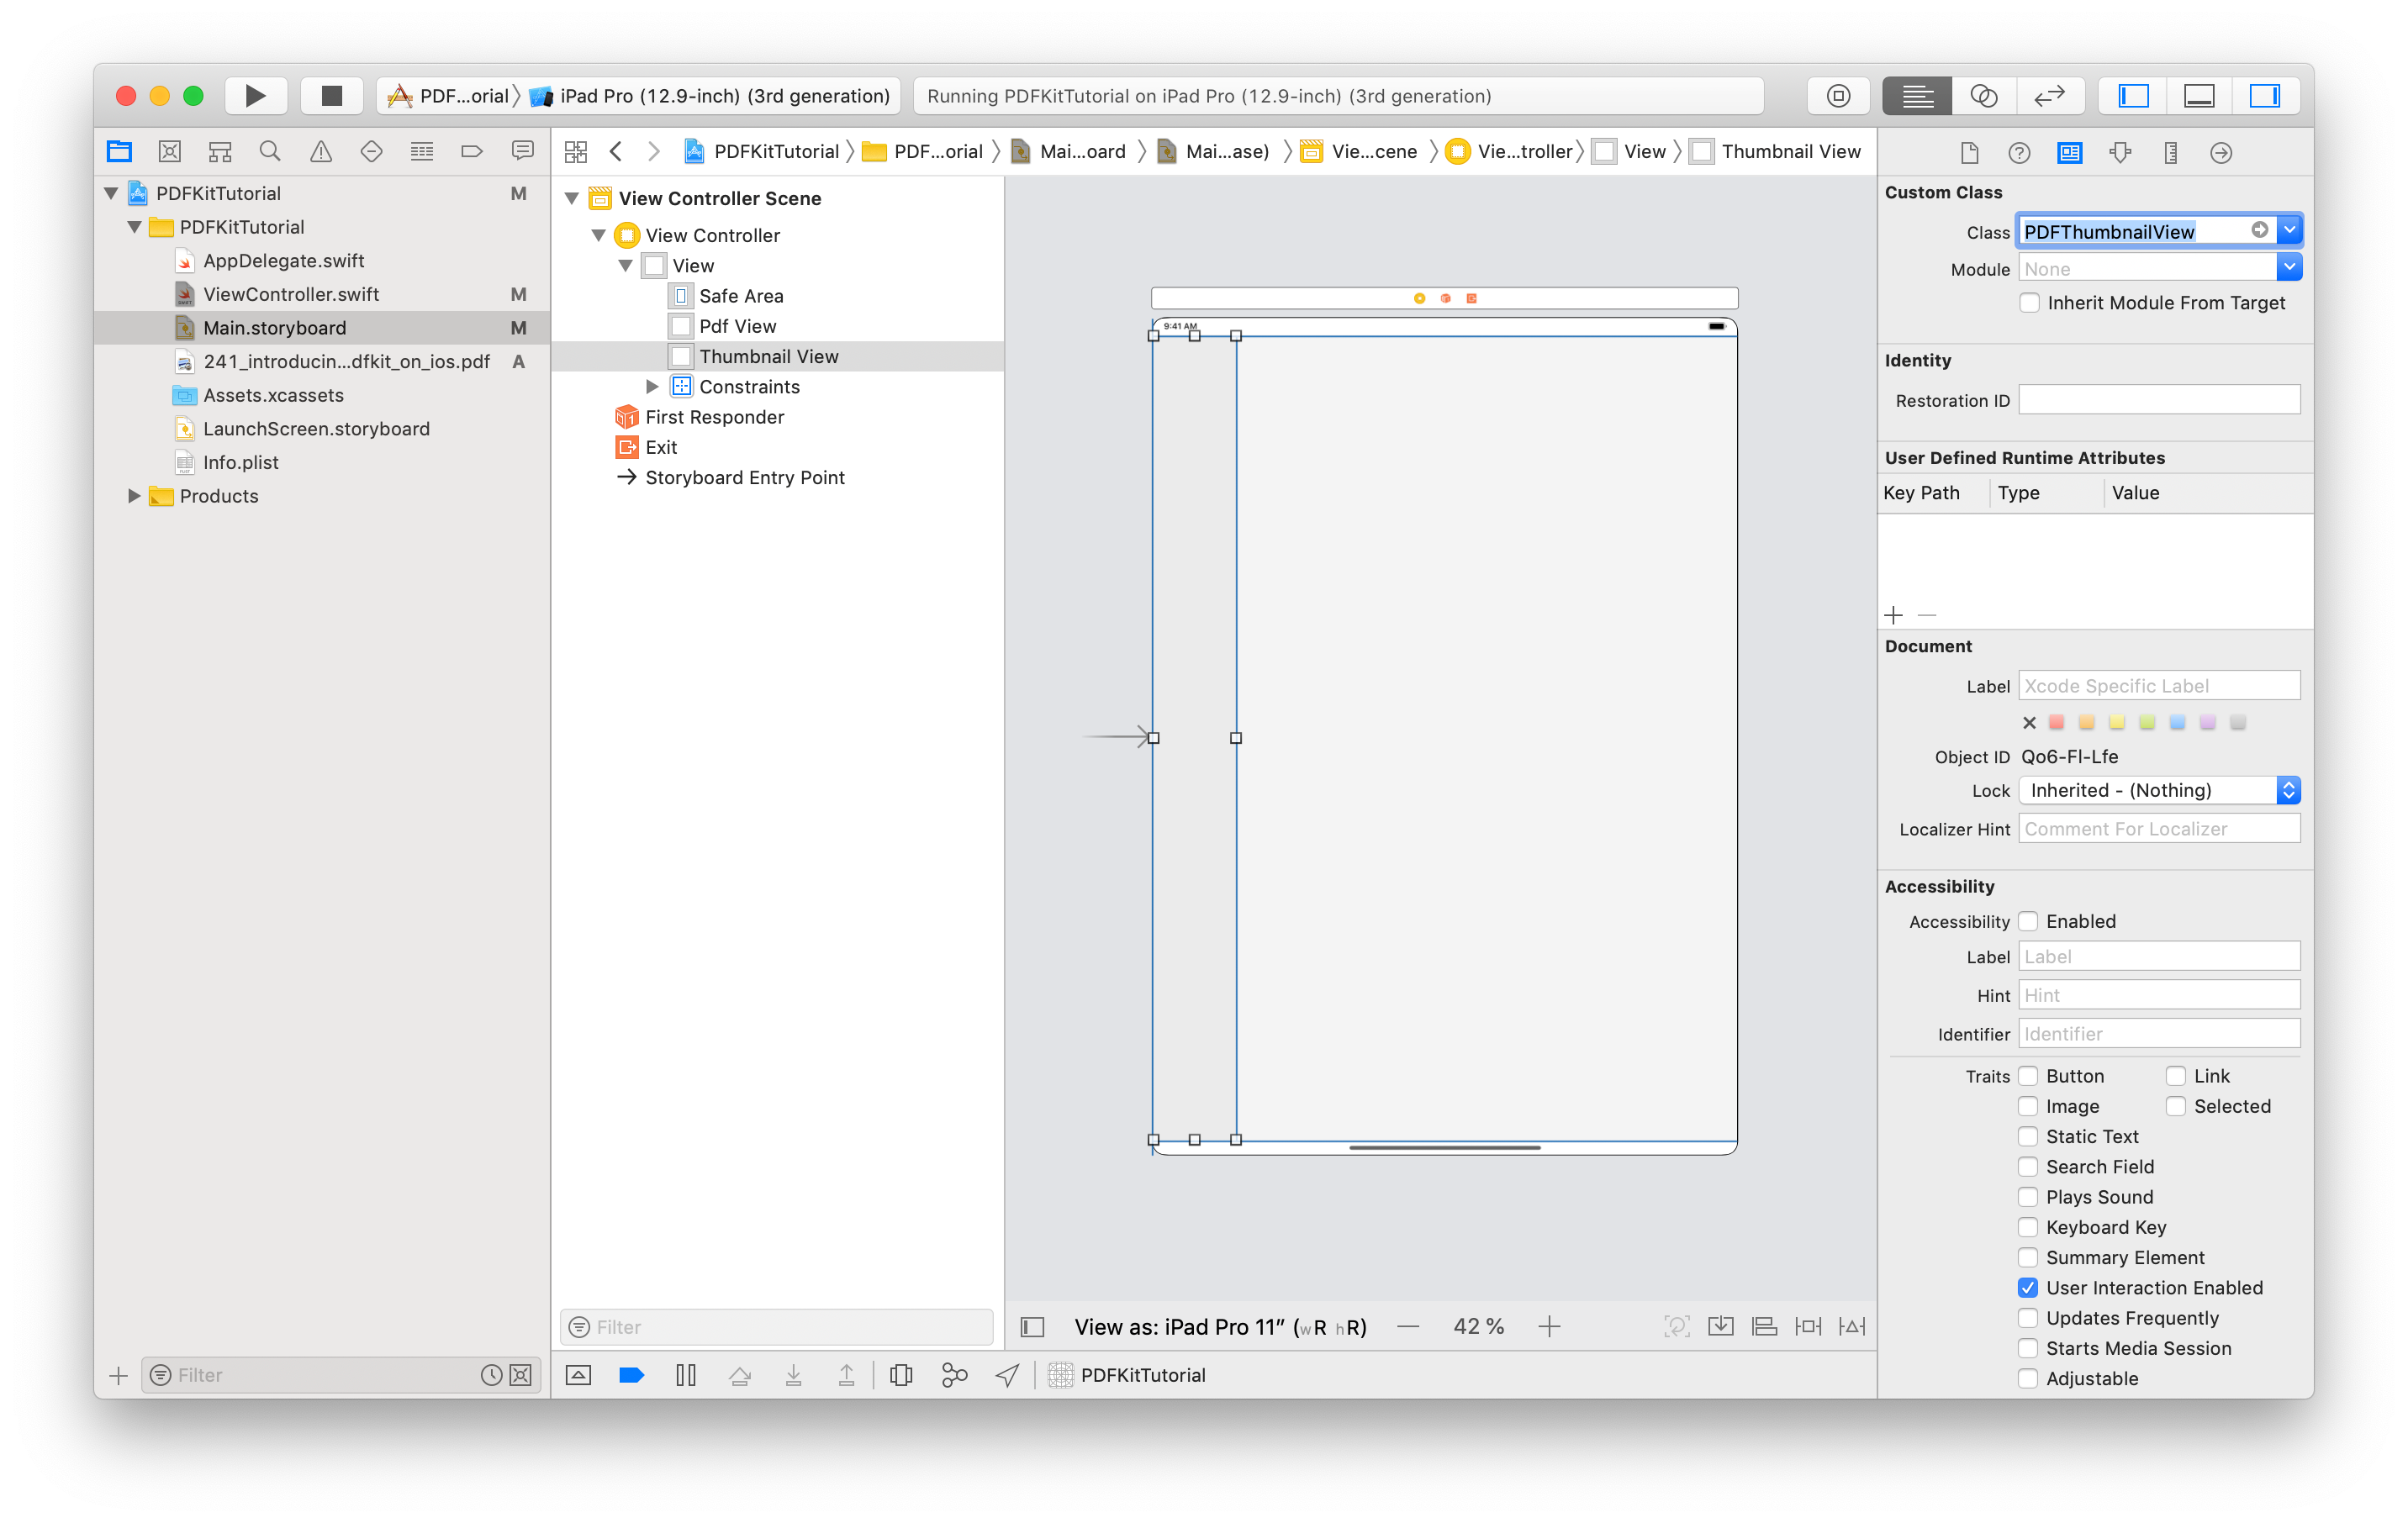Open the Class dropdown arrow
Screen dimensions: 2408x1523
point(2290,231)
